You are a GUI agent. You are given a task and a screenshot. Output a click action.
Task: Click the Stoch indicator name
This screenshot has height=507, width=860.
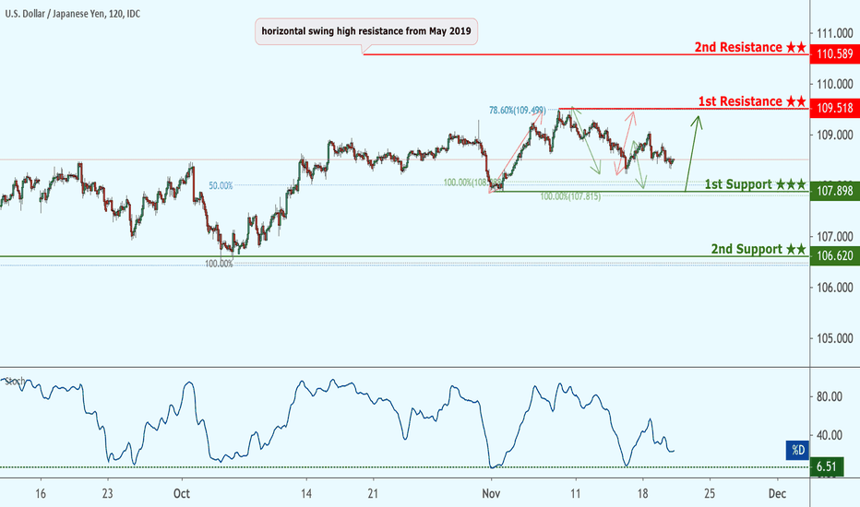[15, 380]
